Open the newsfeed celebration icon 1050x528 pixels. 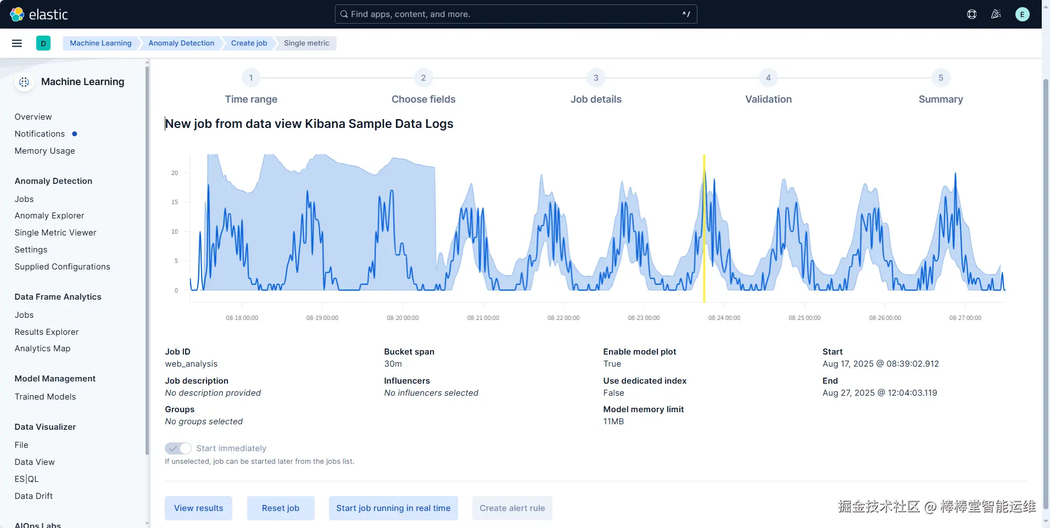coord(996,14)
